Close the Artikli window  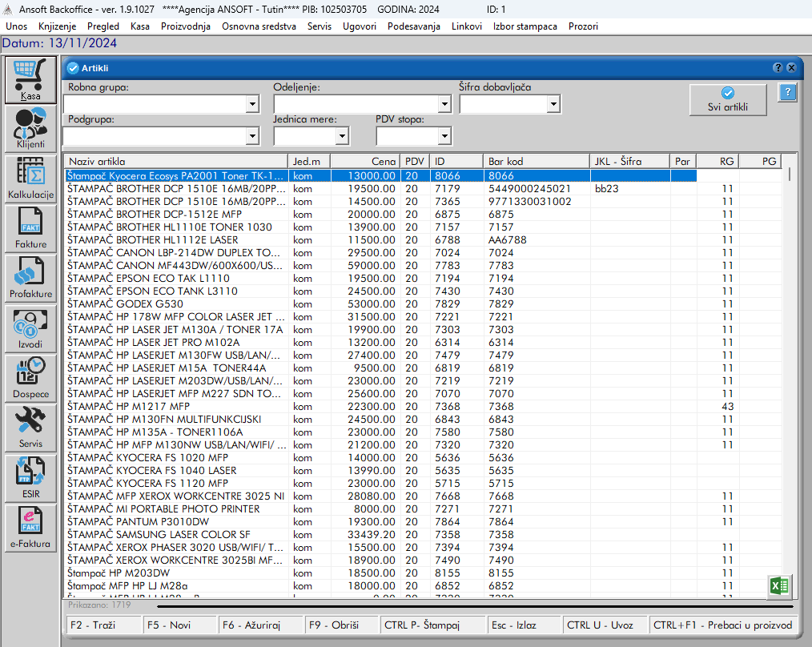point(791,68)
